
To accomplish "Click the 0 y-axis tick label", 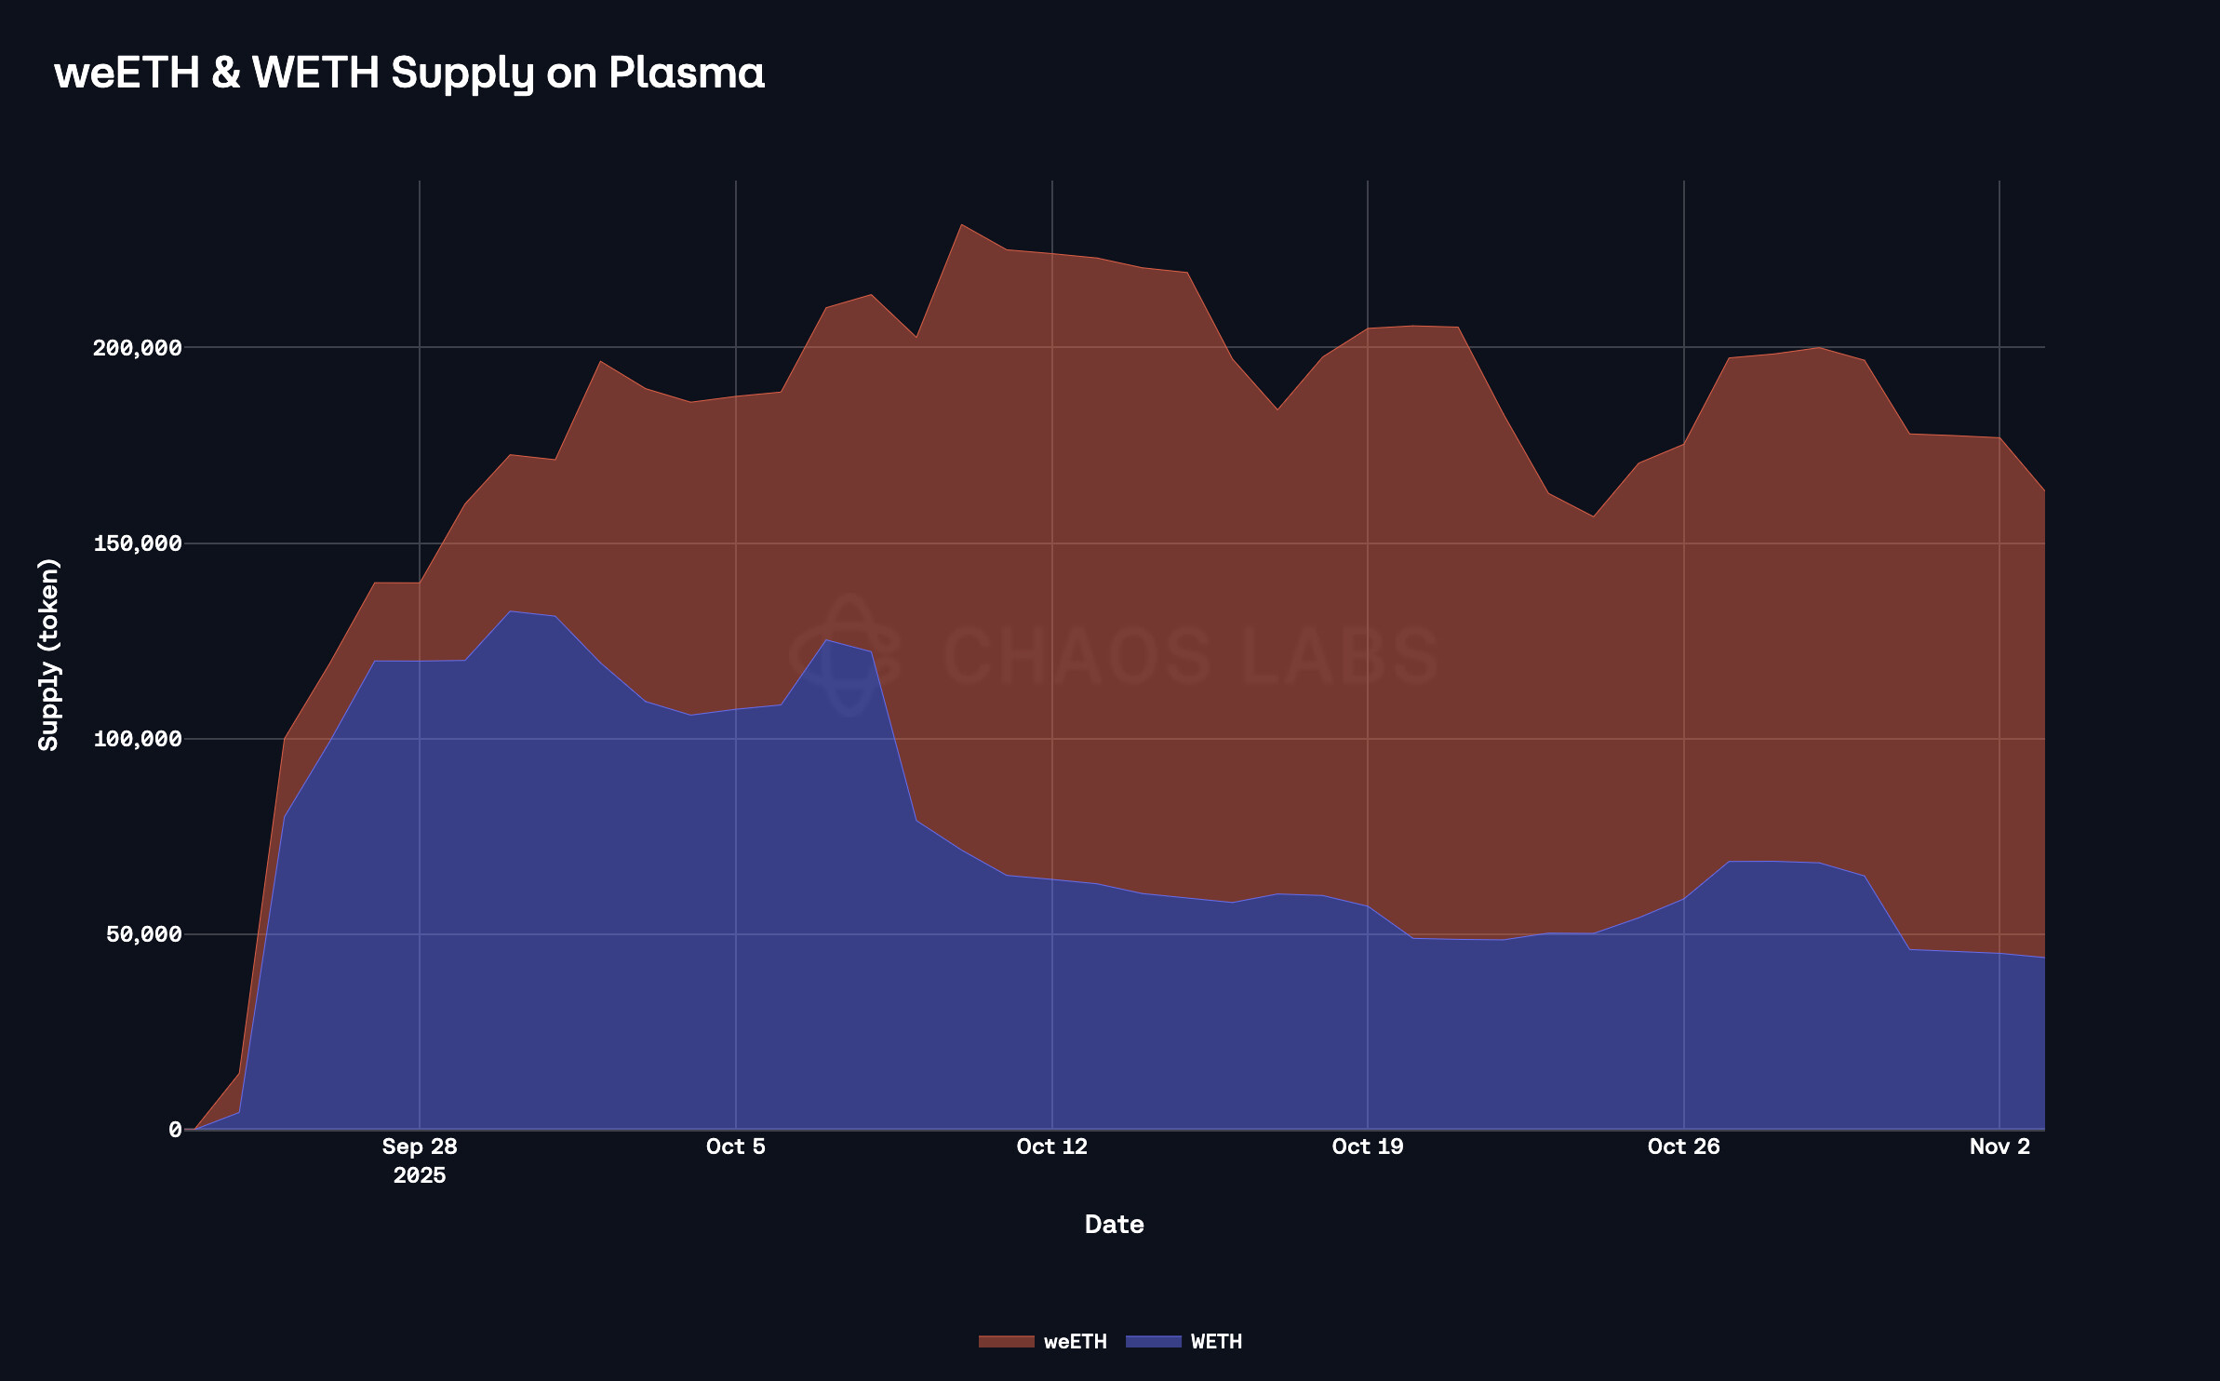I will click(x=175, y=1130).
